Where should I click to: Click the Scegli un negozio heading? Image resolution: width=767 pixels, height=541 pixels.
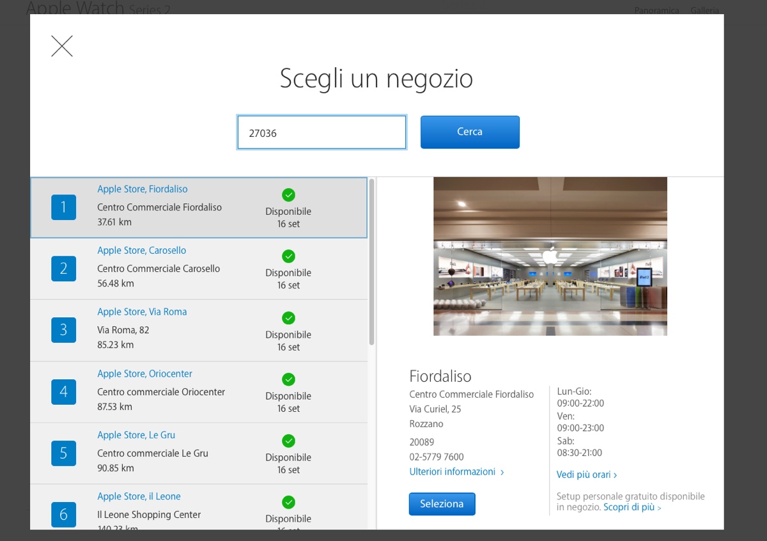point(376,79)
